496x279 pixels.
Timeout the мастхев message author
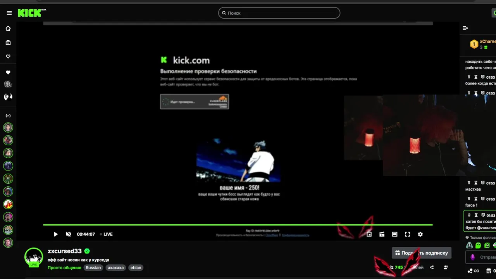click(x=476, y=183)
